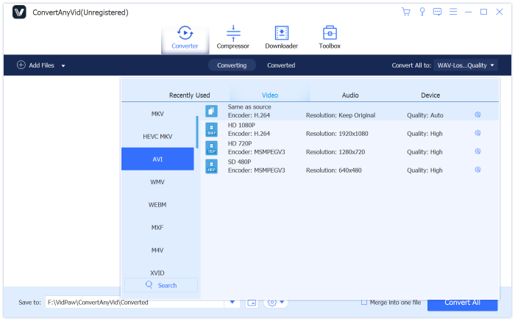Click Quality: Auto text
This screenshot has width=515, height=321.
pos(425,115)
